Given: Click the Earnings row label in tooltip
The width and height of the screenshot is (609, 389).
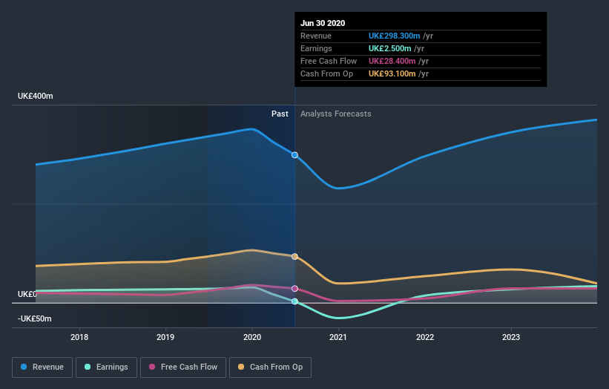Looking at the screenshot, I should tap(316, 48).
